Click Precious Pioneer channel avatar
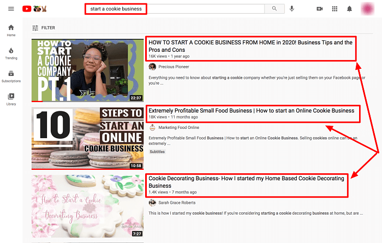 (152, 67)
